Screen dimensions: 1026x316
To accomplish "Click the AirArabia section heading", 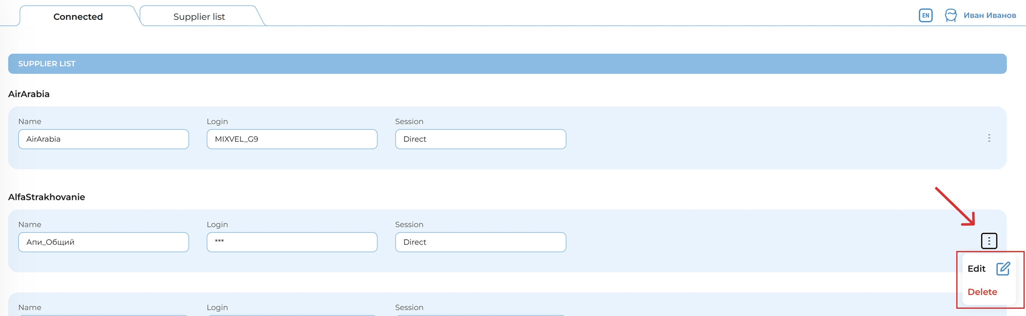I will pos(29,94).
